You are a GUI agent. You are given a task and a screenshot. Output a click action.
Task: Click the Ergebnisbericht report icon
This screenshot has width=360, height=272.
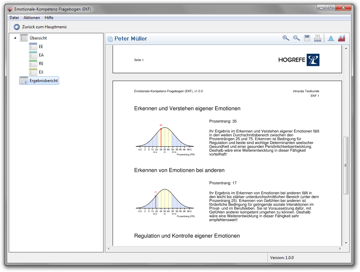click(24, 81)
